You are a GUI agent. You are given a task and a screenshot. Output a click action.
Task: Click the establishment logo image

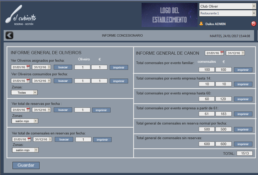tap(170, 15)
